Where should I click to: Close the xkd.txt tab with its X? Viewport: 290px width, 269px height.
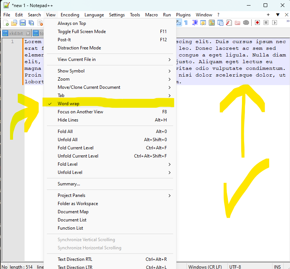point(28,33)
